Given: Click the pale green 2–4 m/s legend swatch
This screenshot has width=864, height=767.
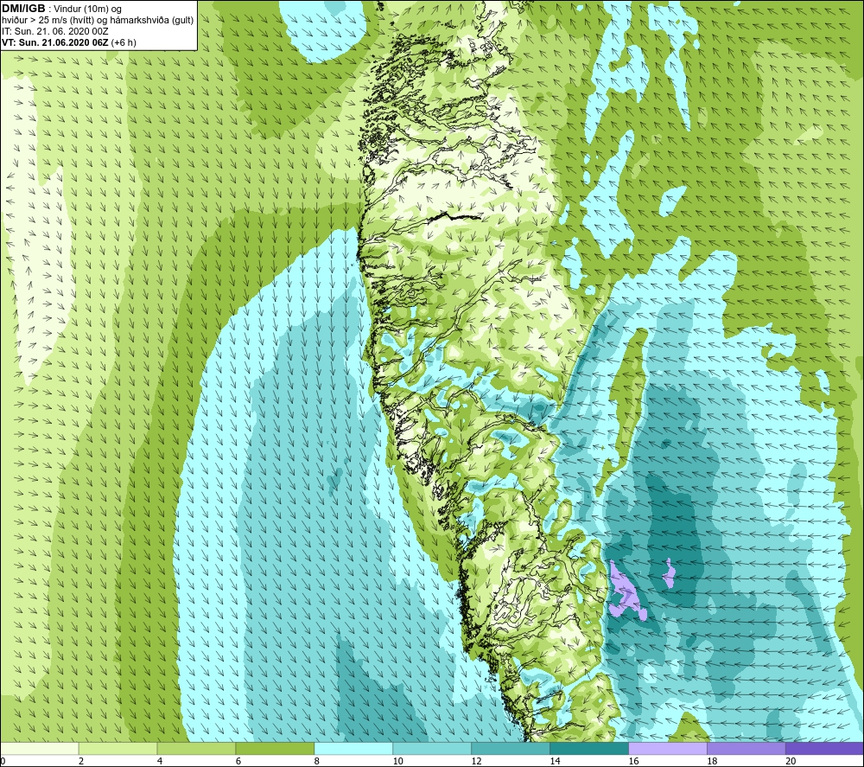Looking at the screenshot, I should tap(118, 748).
